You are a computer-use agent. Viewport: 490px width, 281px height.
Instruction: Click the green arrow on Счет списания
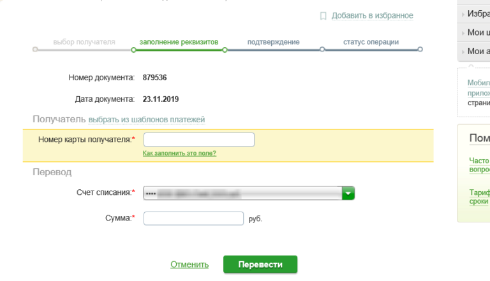tap(348, 192)
